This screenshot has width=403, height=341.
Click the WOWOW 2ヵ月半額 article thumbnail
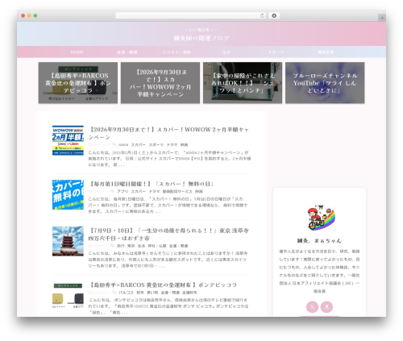68,140
